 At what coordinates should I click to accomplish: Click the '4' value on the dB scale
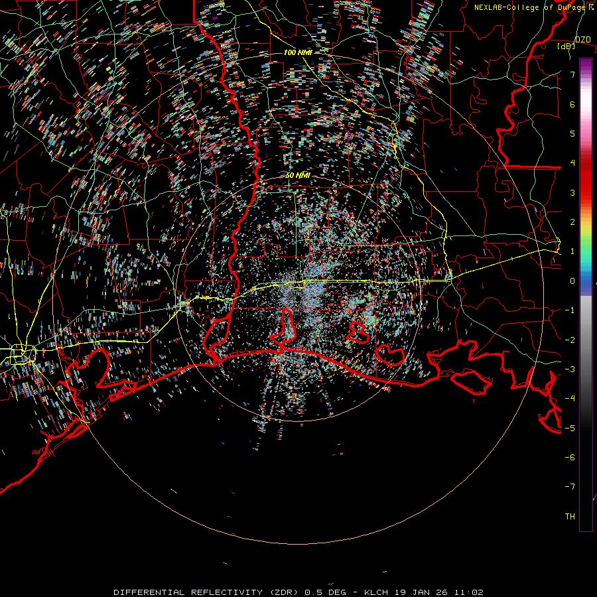tap(572, 163)
